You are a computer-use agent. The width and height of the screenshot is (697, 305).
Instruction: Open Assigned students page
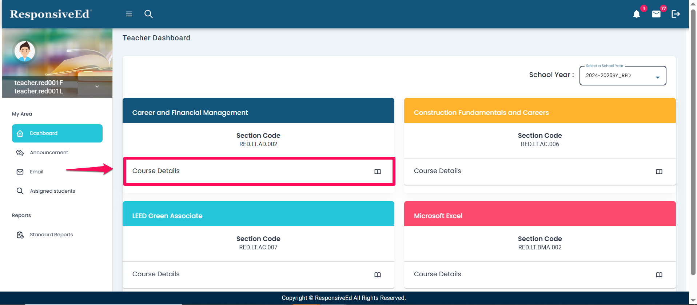(x=52, y=191)
